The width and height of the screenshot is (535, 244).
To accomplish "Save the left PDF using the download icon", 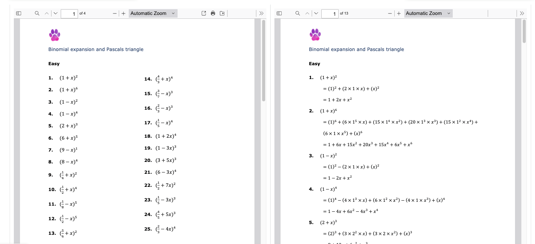I will point(222,13).
